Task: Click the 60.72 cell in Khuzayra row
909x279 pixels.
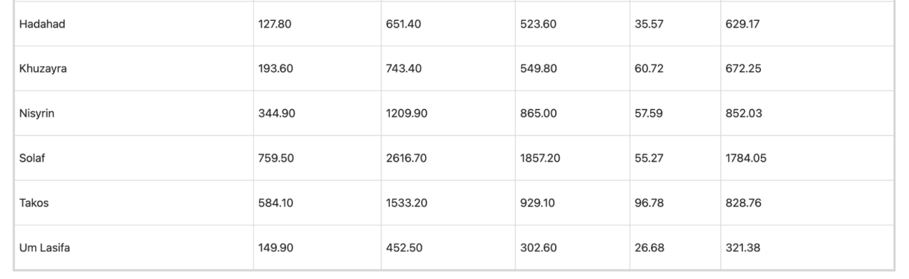Action: [647, 68]
